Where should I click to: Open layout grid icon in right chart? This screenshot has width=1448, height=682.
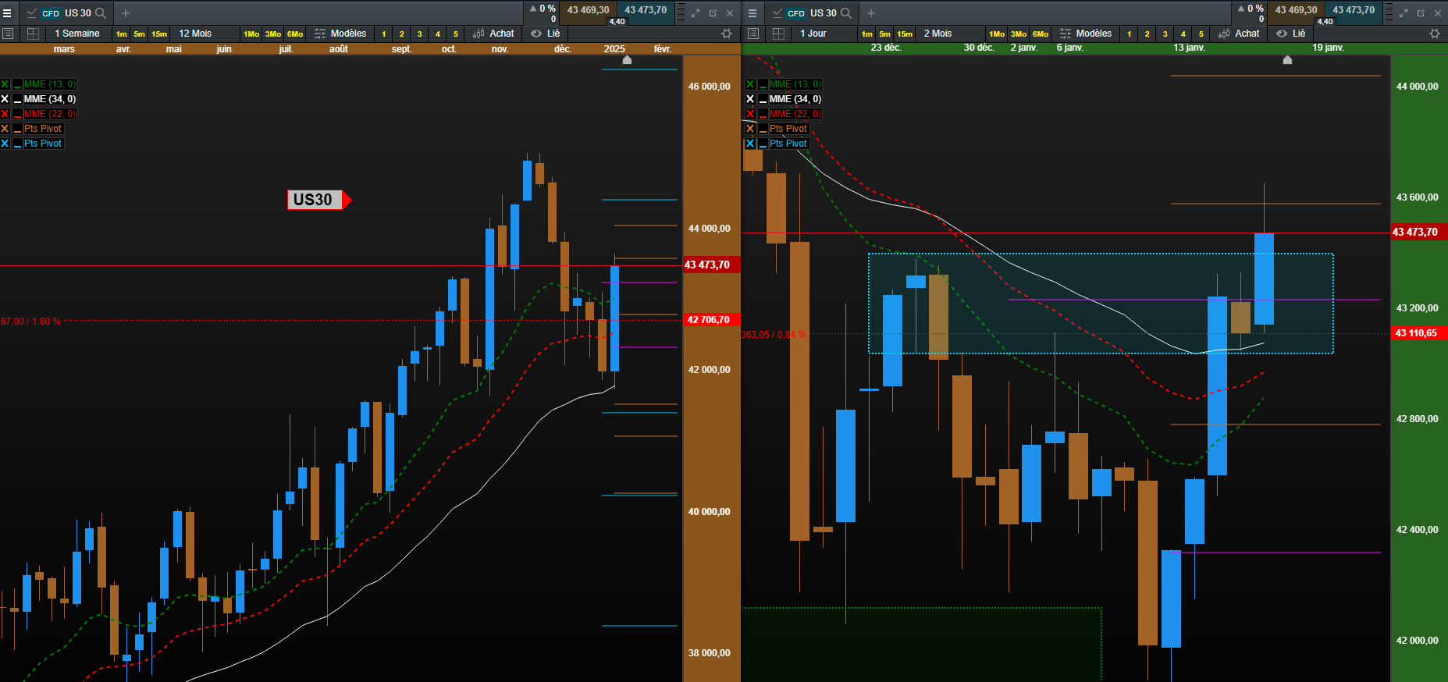778,34
